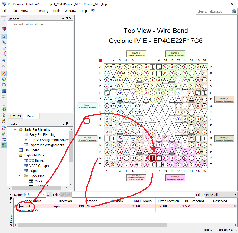238x233 pixels.
Task: Select the All Pins vertical tab
Action: point(11,220)
